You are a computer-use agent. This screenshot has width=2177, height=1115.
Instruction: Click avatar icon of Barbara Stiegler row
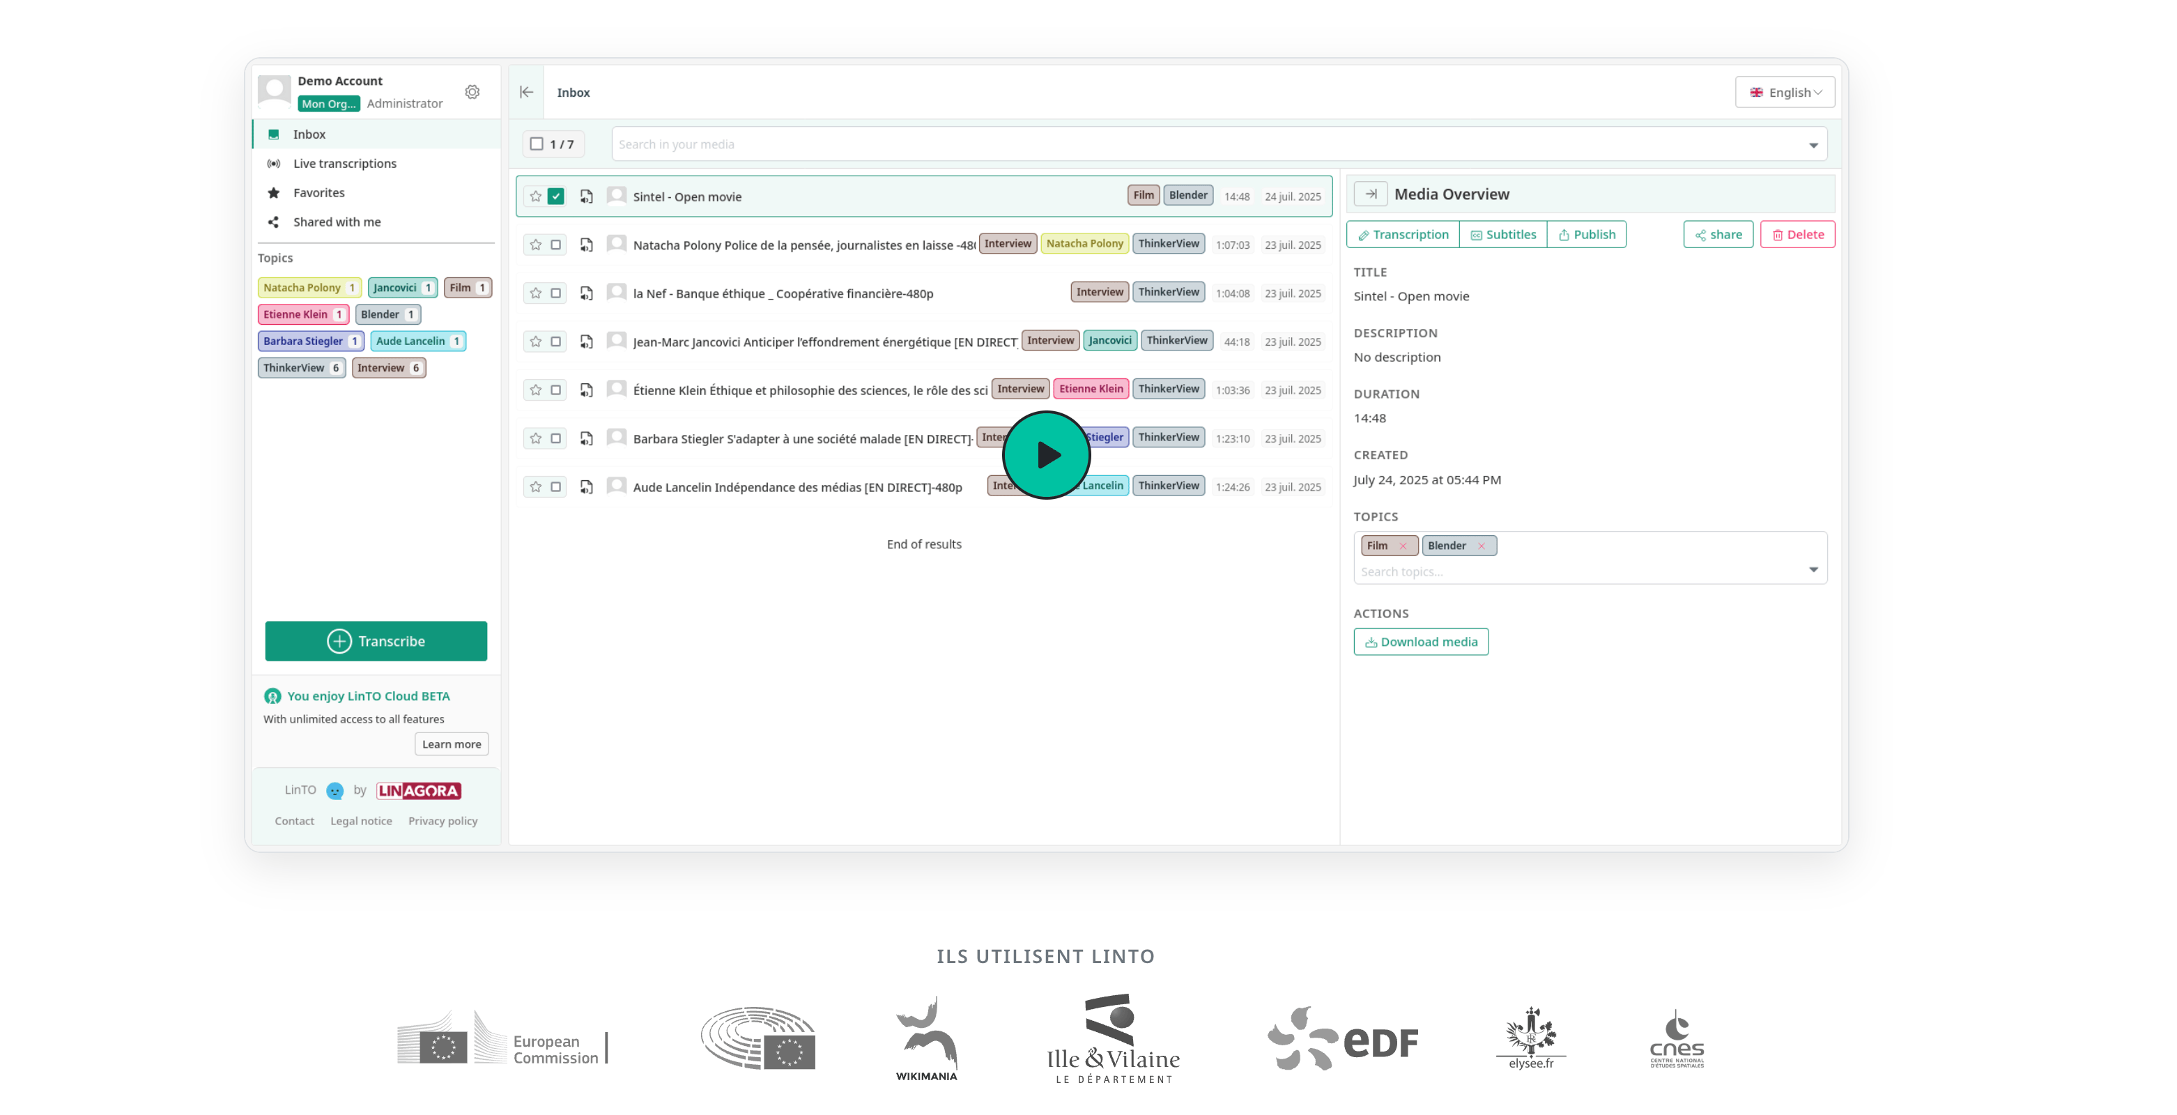click(x=617, y=437)
